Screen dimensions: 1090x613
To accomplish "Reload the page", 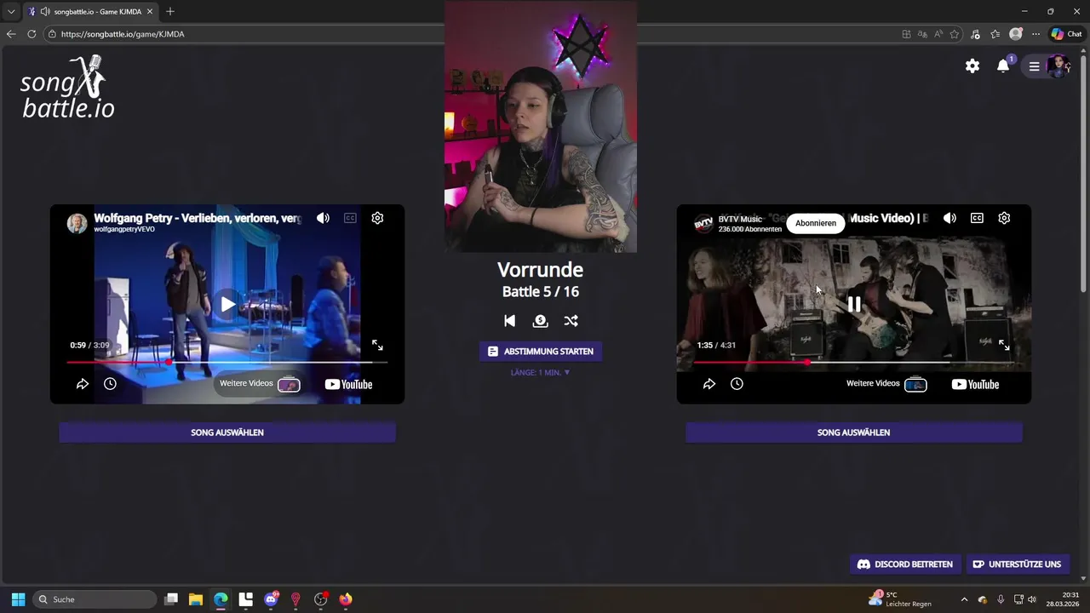I will click(32, 34).
